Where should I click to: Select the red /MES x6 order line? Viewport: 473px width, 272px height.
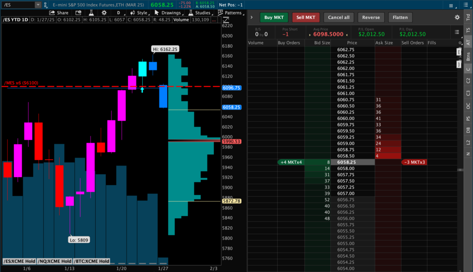pyautogui.click(x=92, y=87)
